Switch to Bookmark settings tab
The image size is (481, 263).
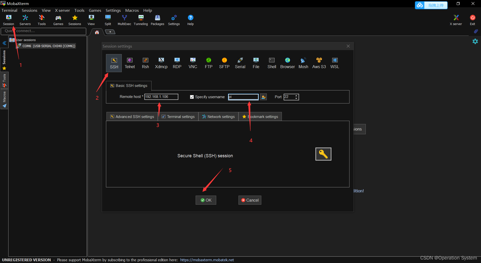click(x=260, y=117)
